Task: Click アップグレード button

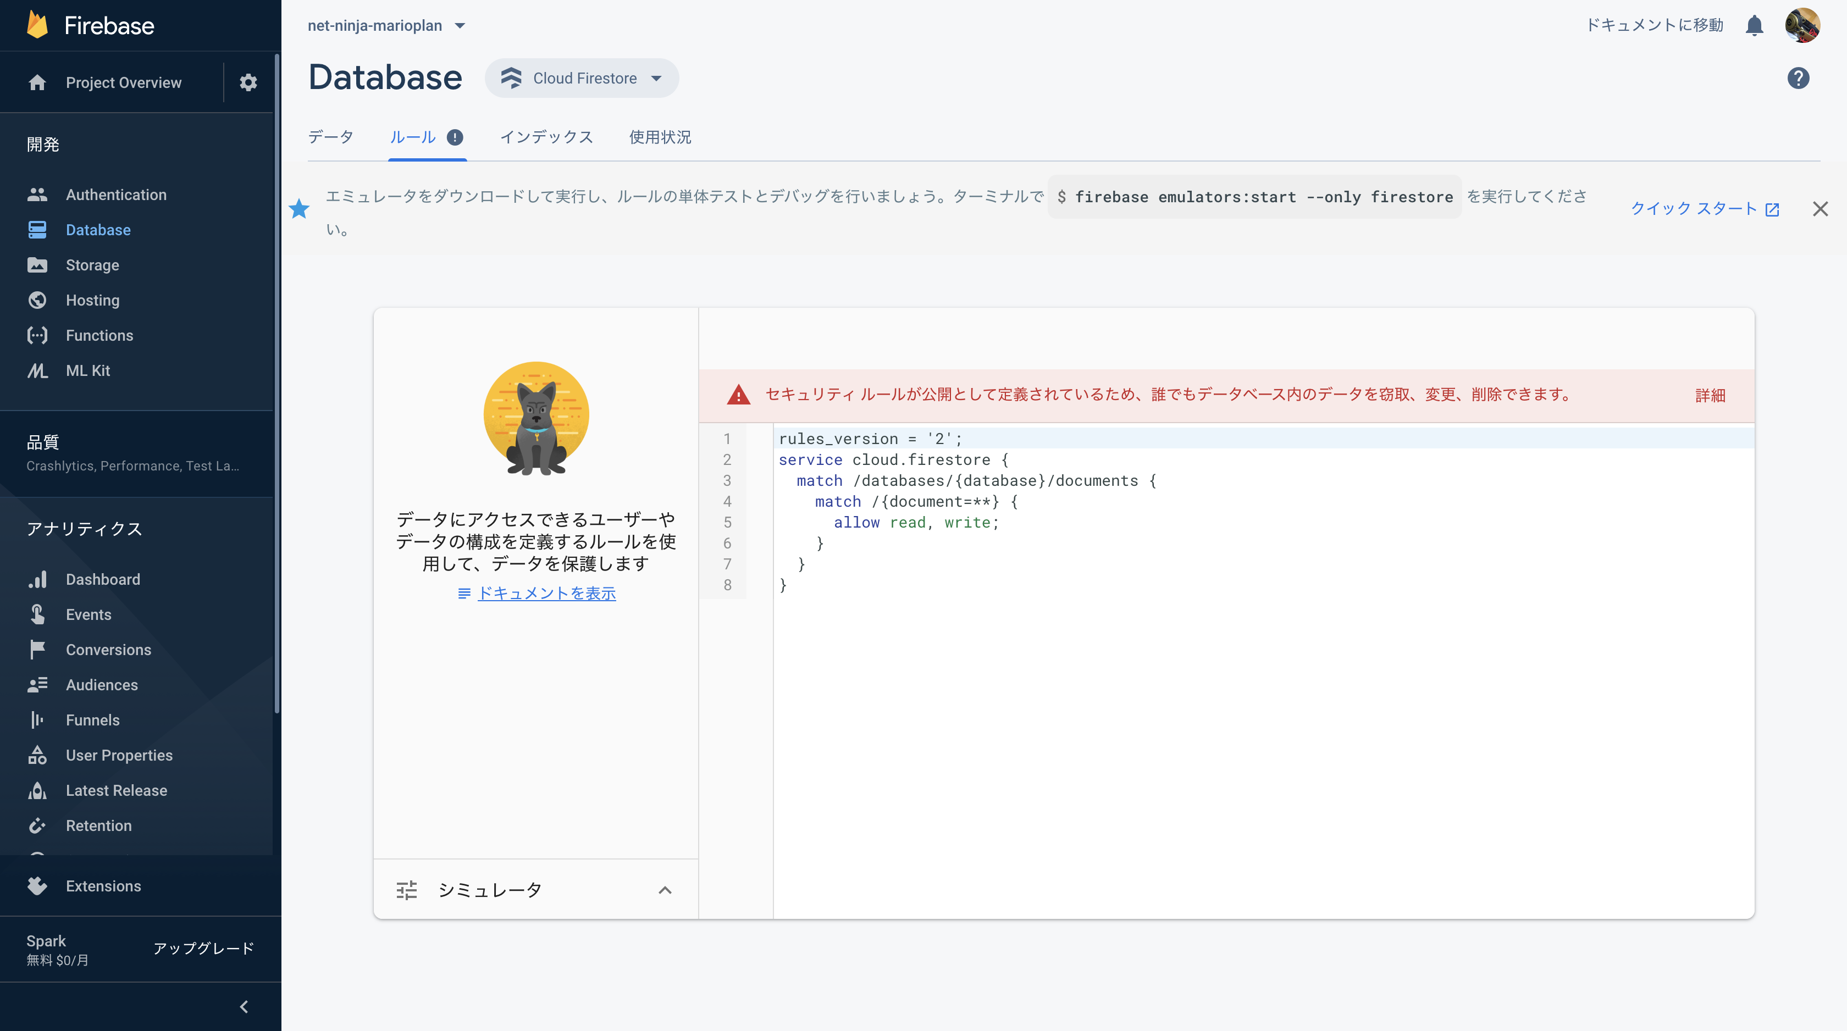Action: [x=203, y=949]
